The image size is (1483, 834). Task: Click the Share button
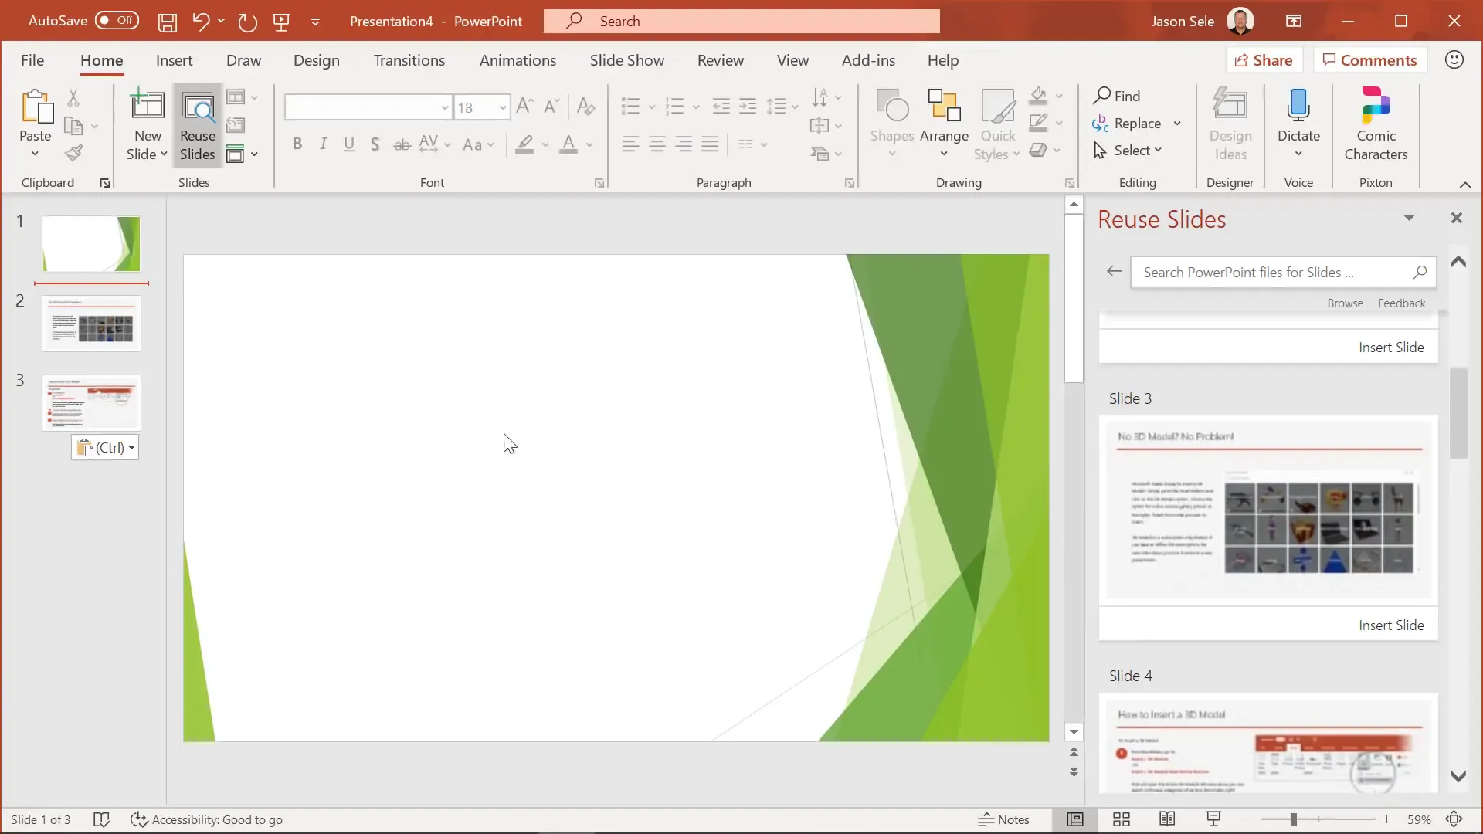pos(1264,60)
